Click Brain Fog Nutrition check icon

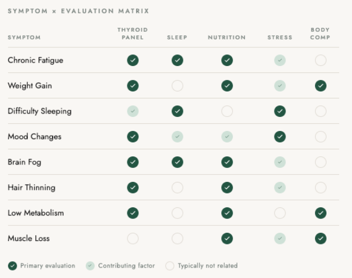[x=227, y=162]
